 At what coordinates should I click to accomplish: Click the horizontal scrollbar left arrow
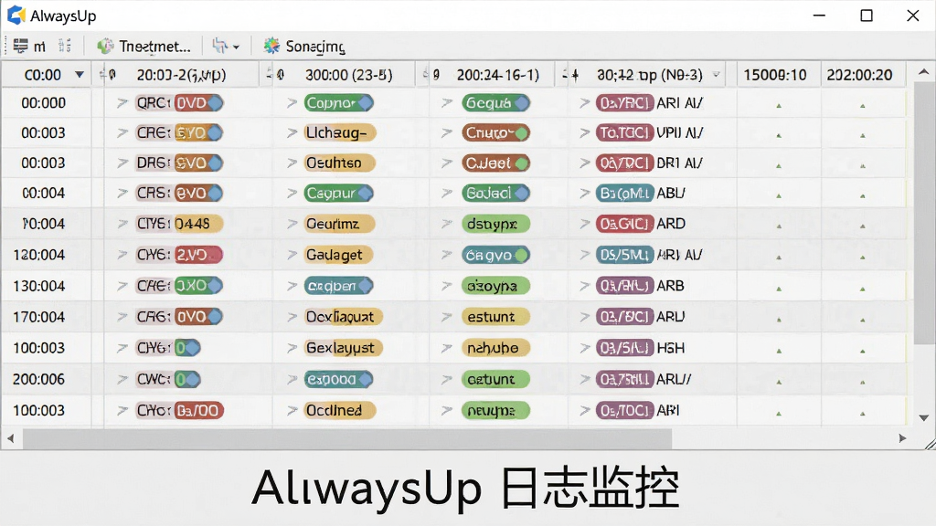(10, 438)
